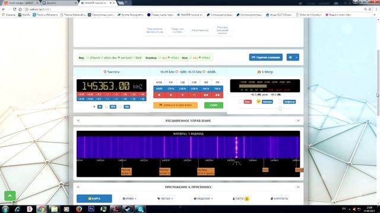Click the Горячие клавиши button
Image resolution: width=380 pixels, height=213 pixels.
click(266, 57)
